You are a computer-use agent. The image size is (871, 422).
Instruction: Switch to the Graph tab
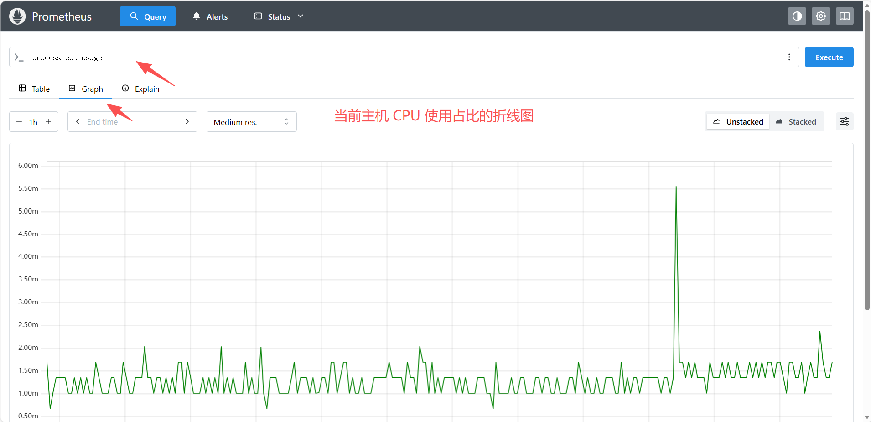point(86,89)
